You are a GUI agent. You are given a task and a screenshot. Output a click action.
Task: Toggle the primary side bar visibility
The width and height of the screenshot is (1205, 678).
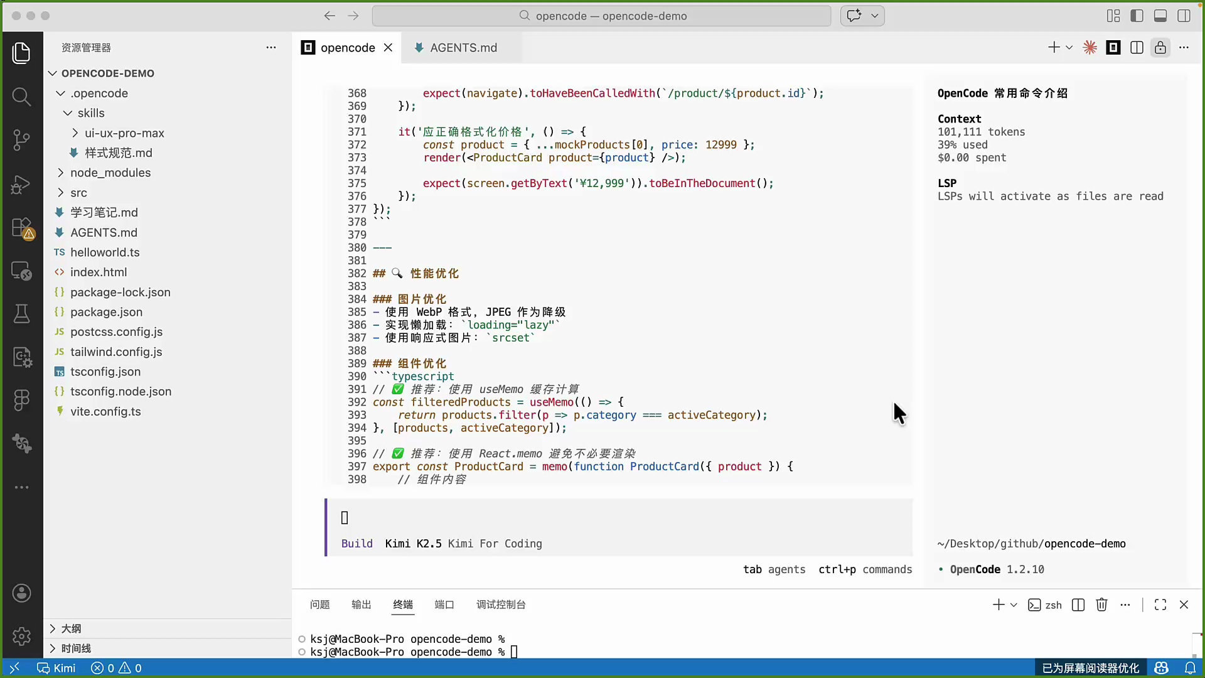point(1137,16)
